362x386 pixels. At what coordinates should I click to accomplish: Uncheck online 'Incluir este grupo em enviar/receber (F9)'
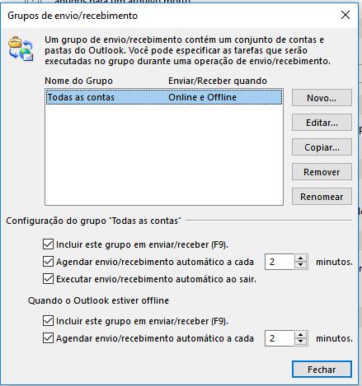(48, 244)
